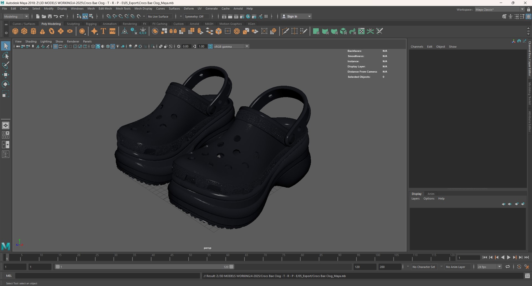
Task: Open the Script Editor icon
Action: click(x=527, y=276)
